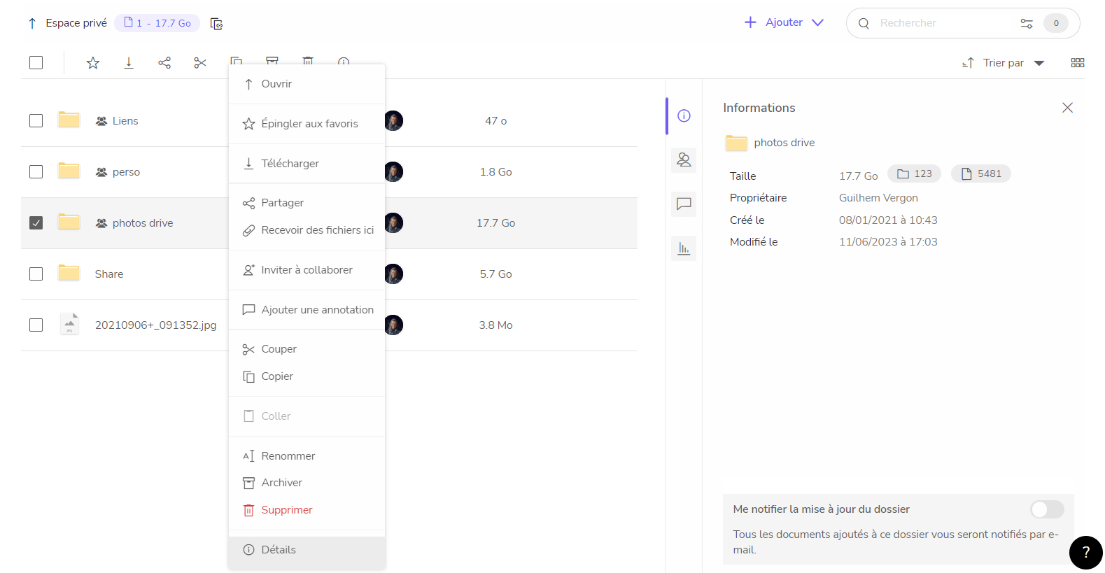Screen dimensions: 1105x573
Task: Choose Couper in context menu
Action: point(307,349)
